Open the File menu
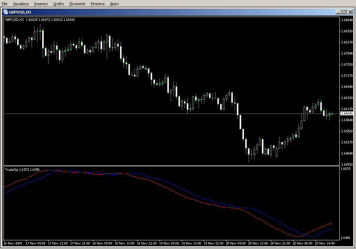This screenshot has width=356, height=249. [x=5, y=4]
